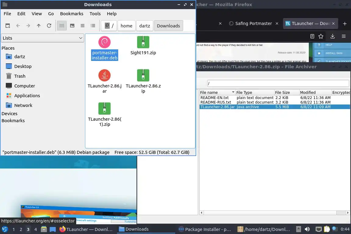Close the Safing Portmaster tab
Screen dimensions: 351x234
click(x=277, y=23)
